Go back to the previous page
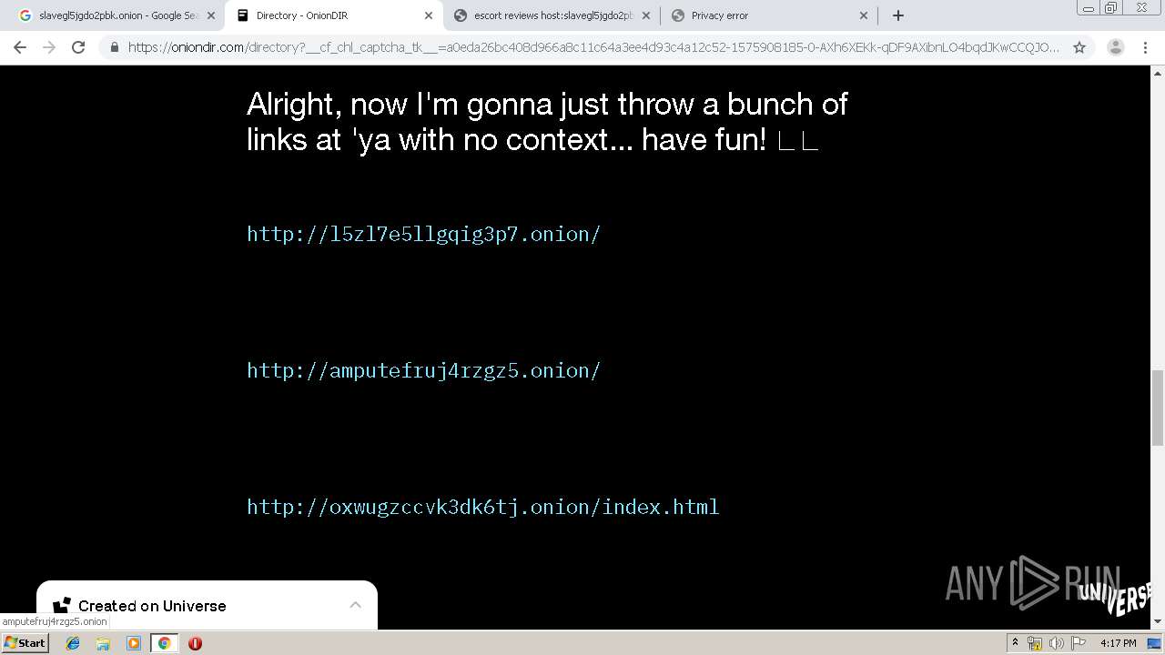This screenshot has height=655, width=1165. pos(20,47)
